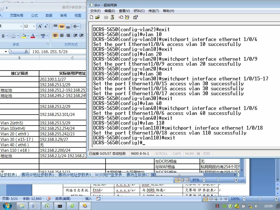Open the Font group dialog launcher in Excel

48,43
